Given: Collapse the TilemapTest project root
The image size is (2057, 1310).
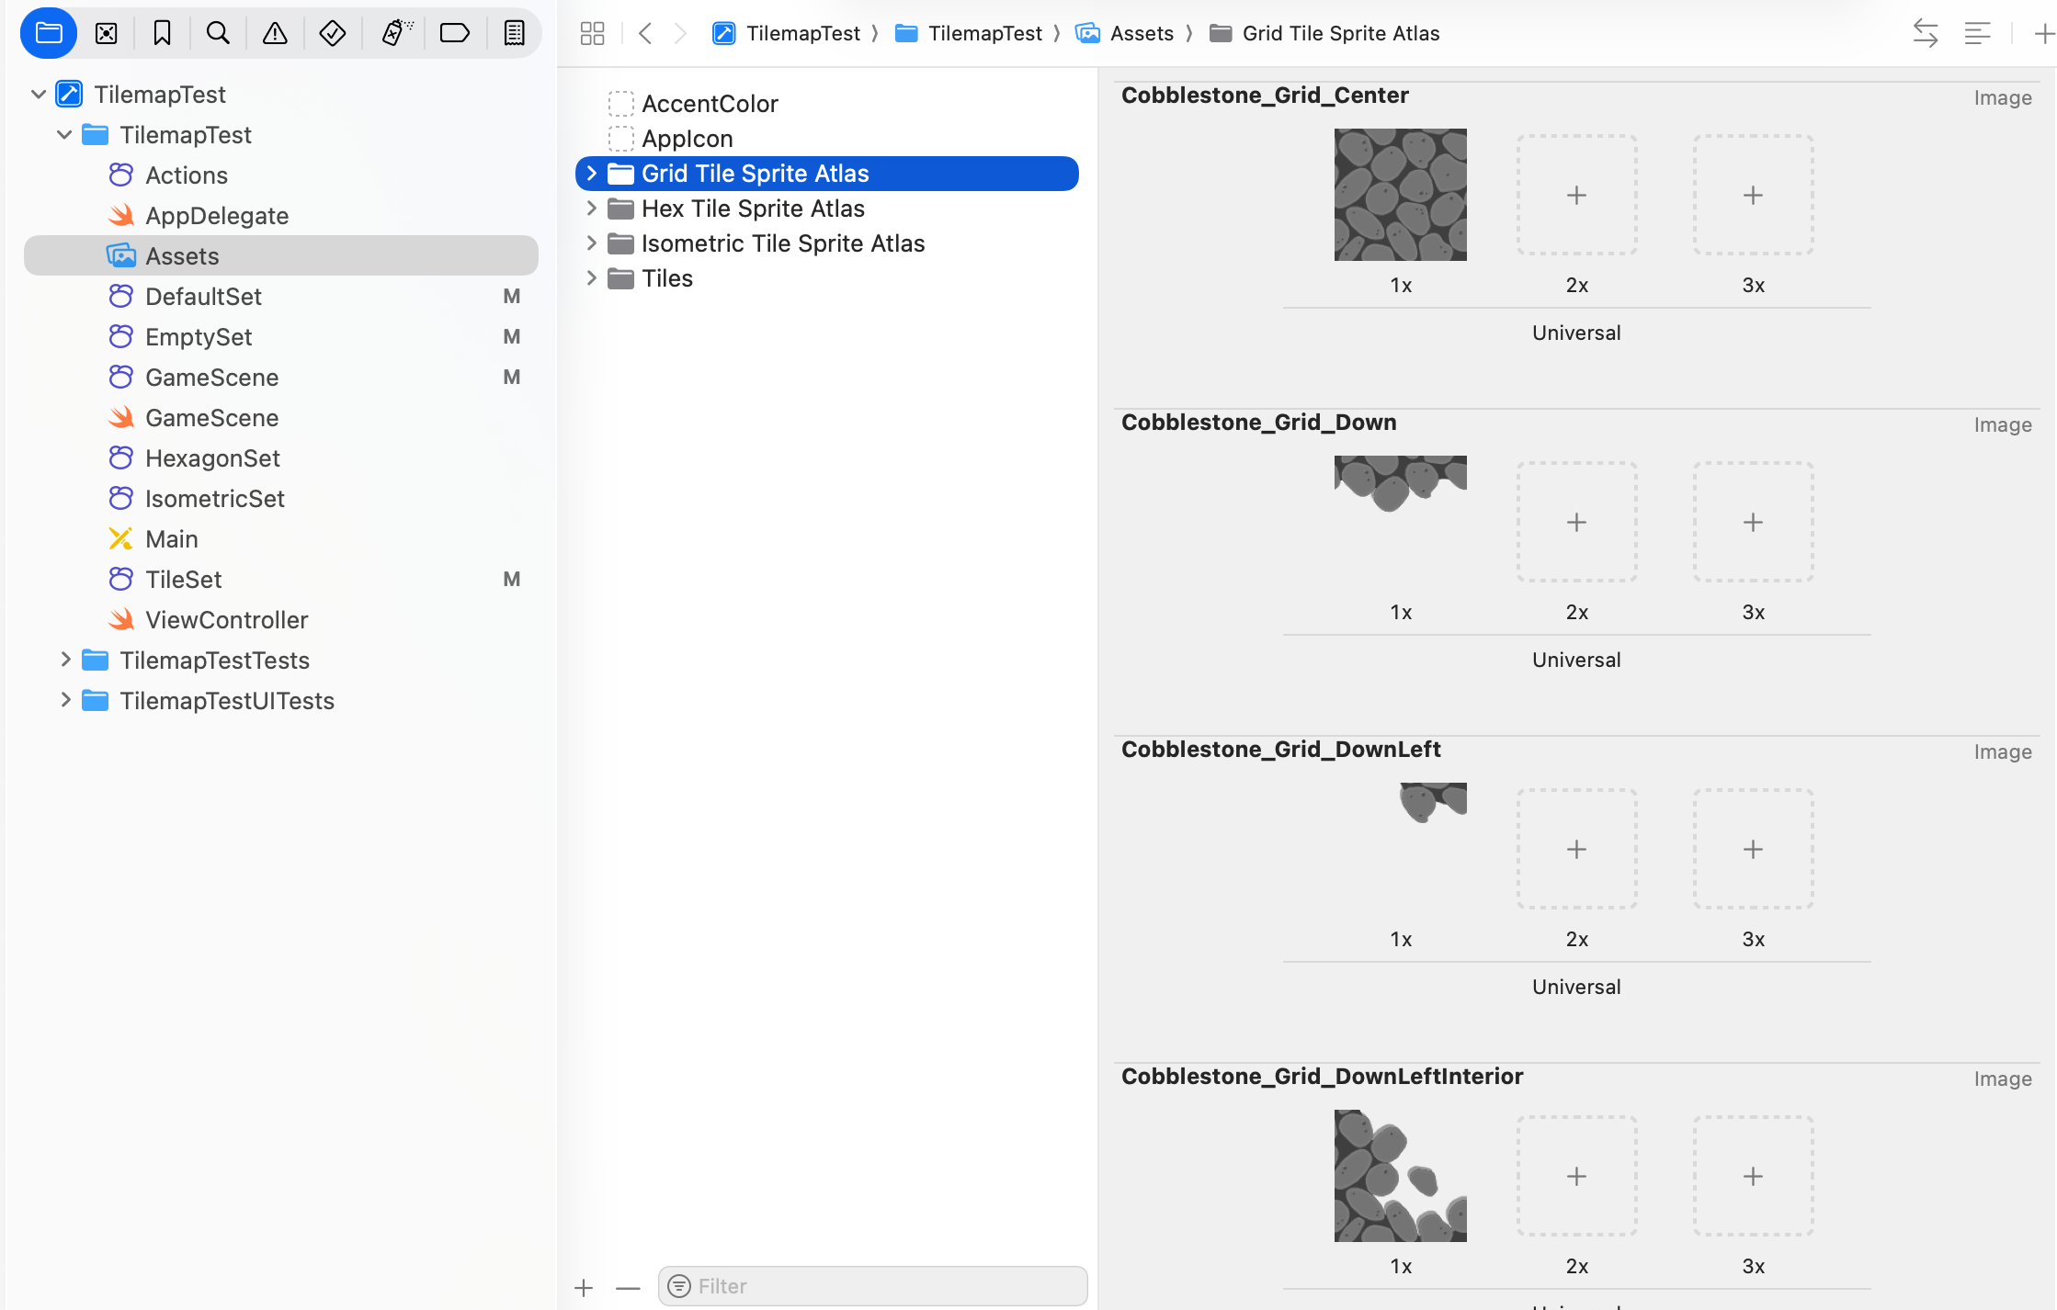Looking at the screenshot, I should tap(39, 95).
